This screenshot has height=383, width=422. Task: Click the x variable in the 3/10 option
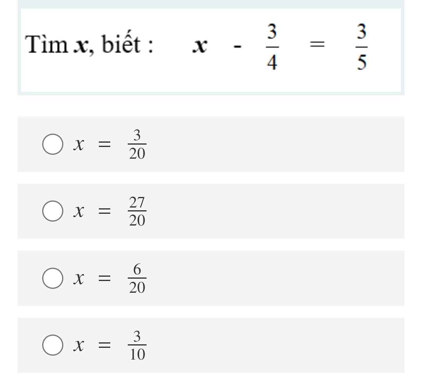tap(79, 346)
